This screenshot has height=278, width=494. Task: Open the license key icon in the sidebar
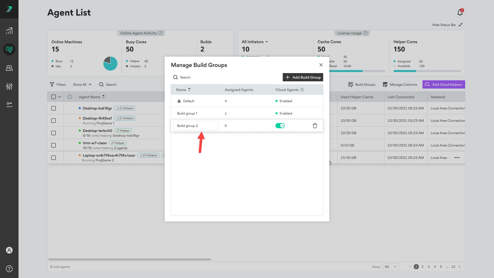pos(9,105)
